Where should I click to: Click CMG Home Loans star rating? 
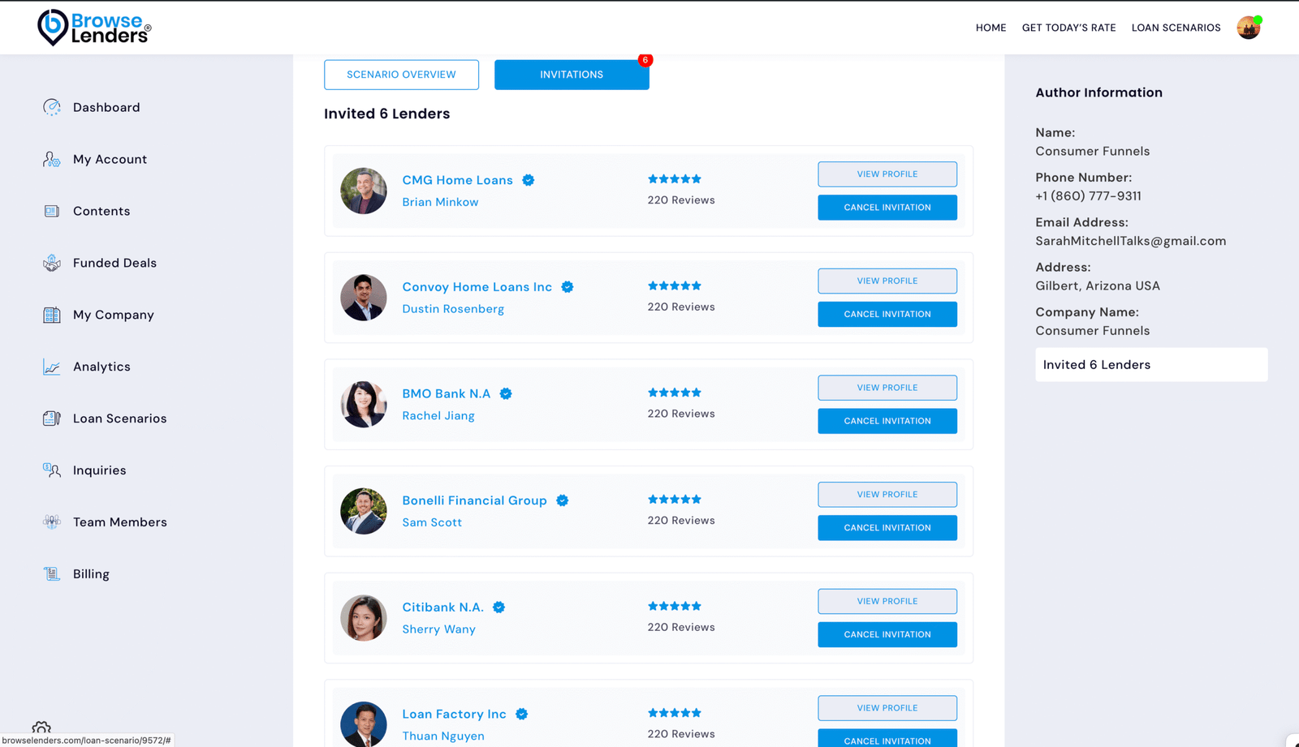(x=675, y=179)
